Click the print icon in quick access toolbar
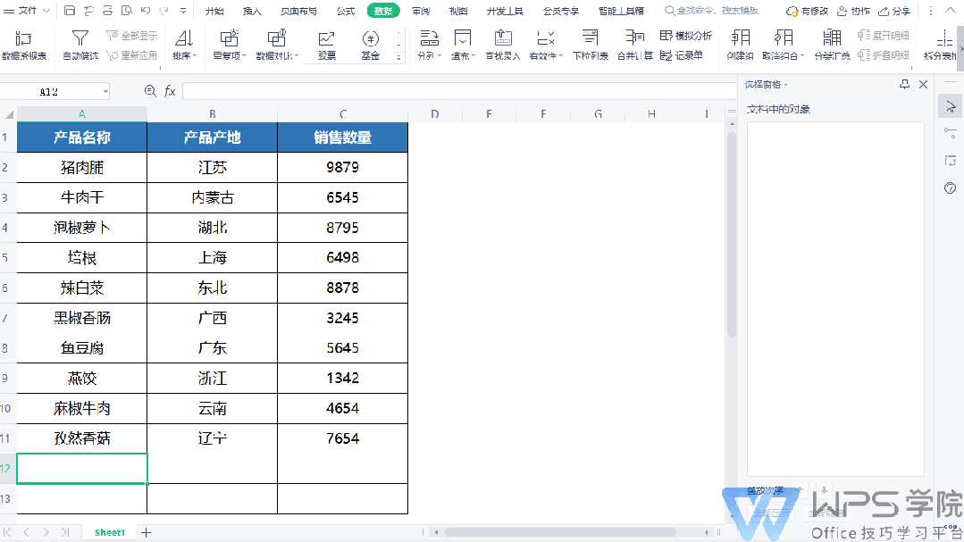The height and width of the screenshot is (542, 964). point(107,11)
